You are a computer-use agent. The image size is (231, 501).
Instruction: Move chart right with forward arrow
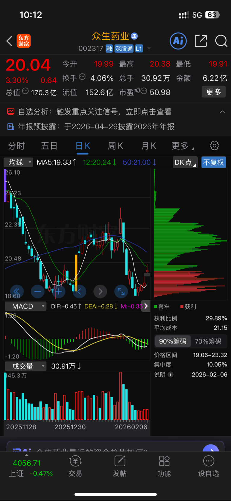pyautogui.click(x=100, y=291)
